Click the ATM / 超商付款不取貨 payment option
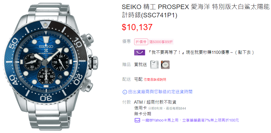This screenshot has height=133, width=271. click(x=155, y=102)
